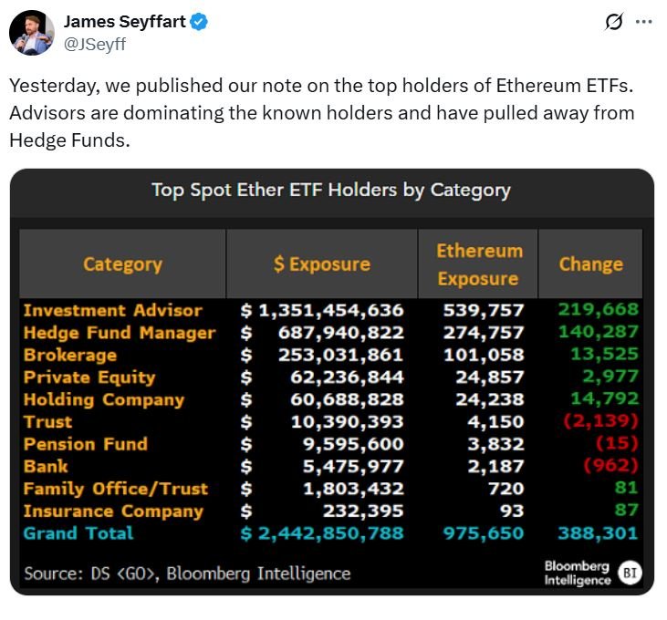Open the three-dot more options menu
The width and height of the screenshot is (667, 620).
click(644, 22)
